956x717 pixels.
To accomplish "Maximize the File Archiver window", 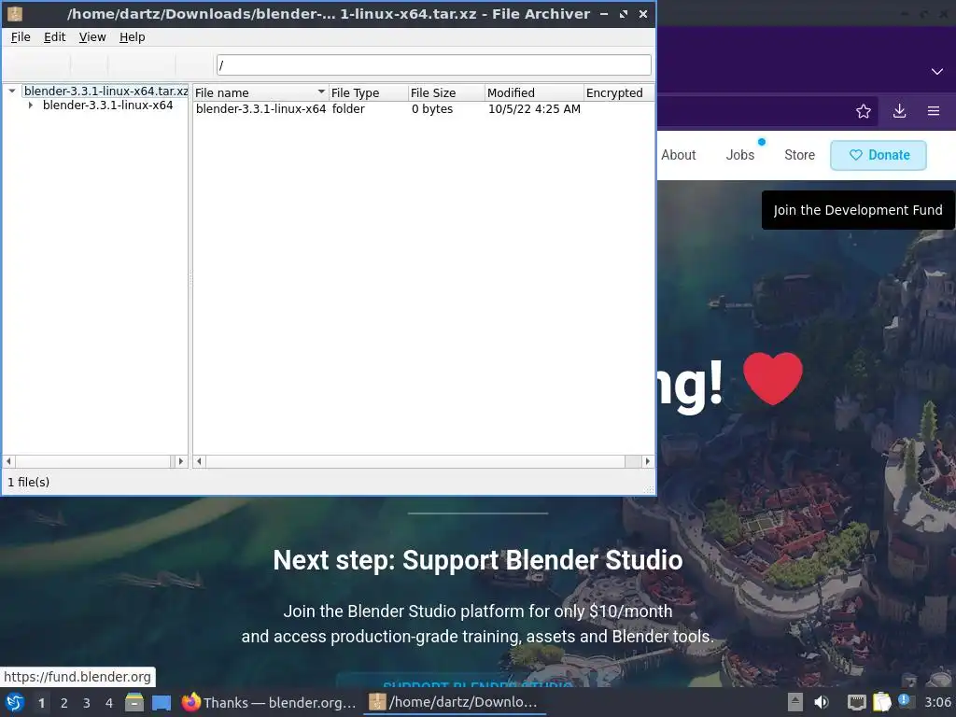I will 623,13.
